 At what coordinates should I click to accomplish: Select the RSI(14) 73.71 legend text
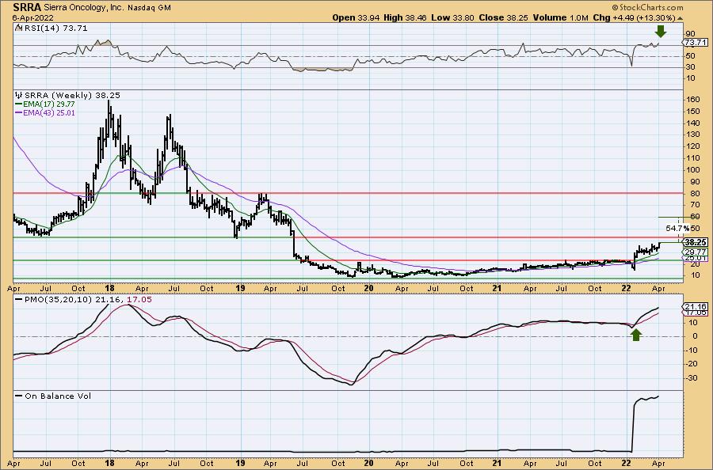55,28
